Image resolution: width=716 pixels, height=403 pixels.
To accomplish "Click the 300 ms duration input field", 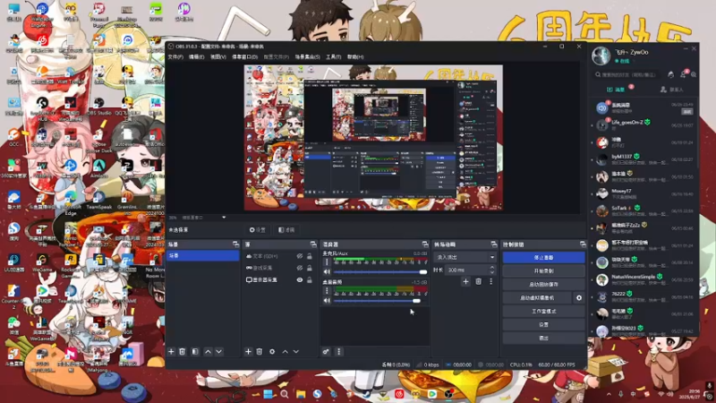I will tap(465, 270).
